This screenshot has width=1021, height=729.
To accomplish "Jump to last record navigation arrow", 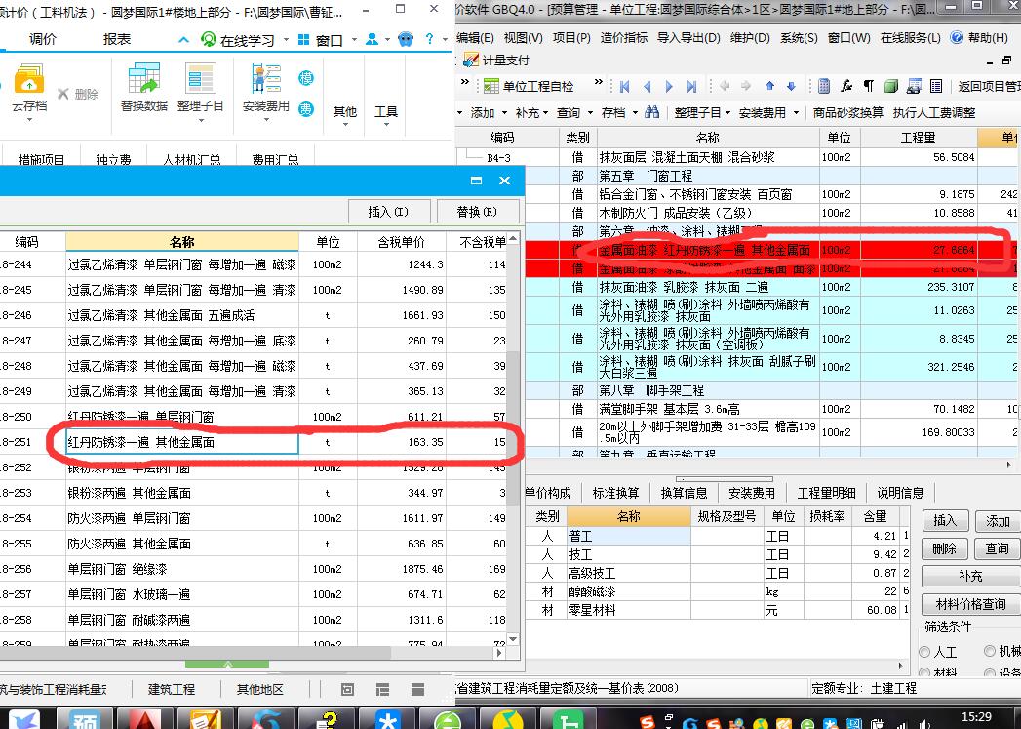I will point(691,86).
